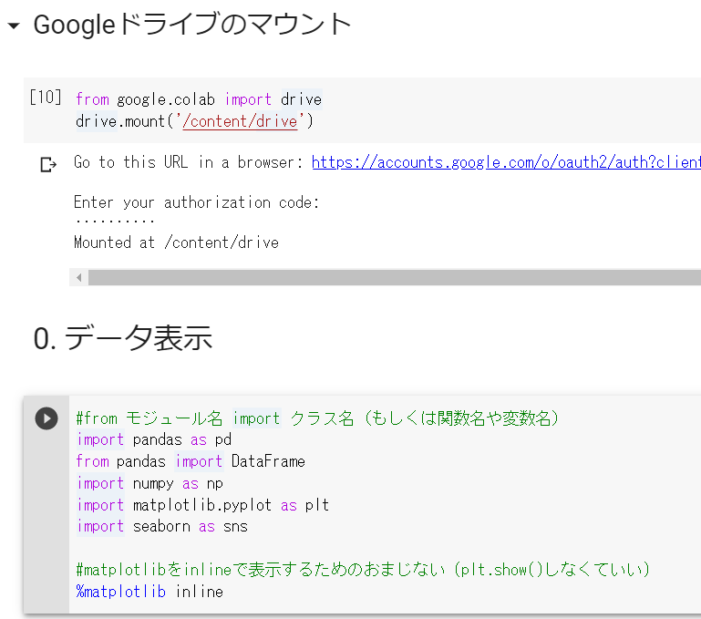The width and height of the screenshot is (701, 619).
Task: Click the Googleドライブのマウント heading
Action: pyautogui.click(x=192, y=25)
